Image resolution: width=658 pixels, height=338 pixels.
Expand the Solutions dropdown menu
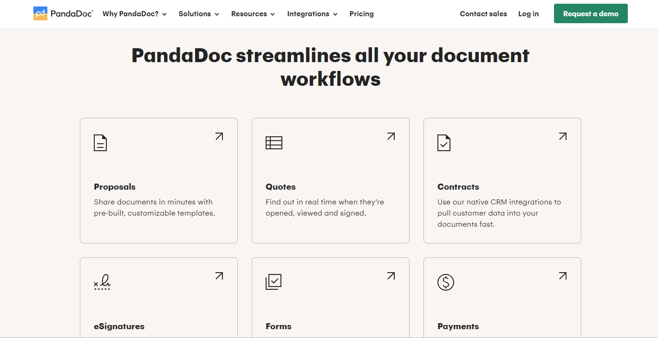199,14
